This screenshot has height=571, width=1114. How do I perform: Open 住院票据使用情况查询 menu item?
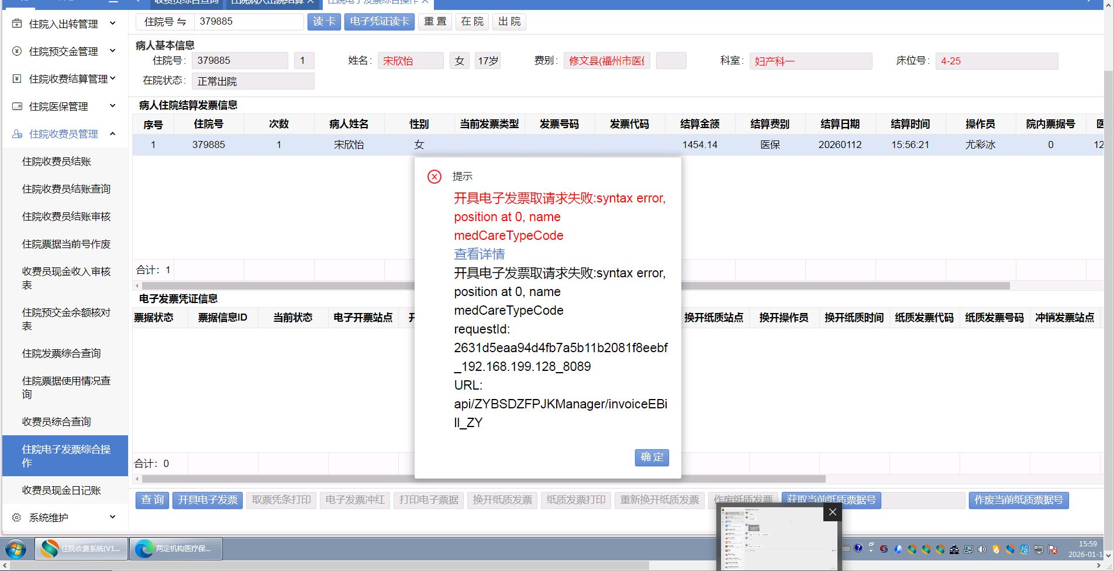point(65,387)
